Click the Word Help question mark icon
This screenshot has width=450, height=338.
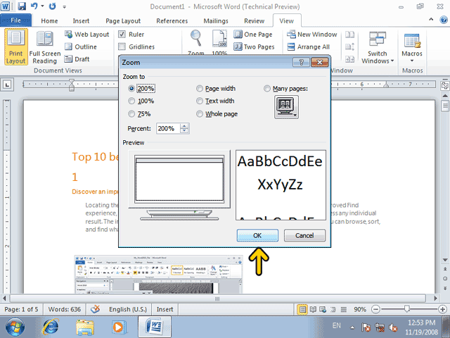[x=444, y=20]
